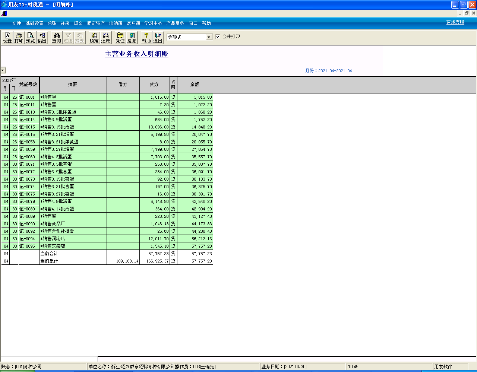
Task: Select voucher 记-0060 cell
Action: pos(29,157)
